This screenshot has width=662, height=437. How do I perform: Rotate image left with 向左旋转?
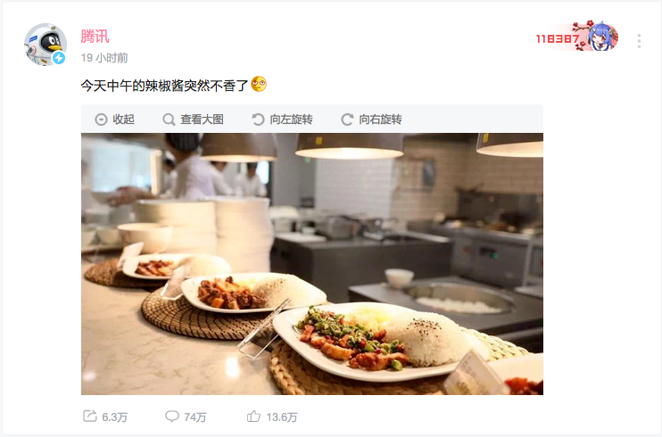point(292,120)
